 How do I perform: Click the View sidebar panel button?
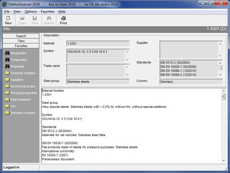pyautogui.click(x=21, y=41)
